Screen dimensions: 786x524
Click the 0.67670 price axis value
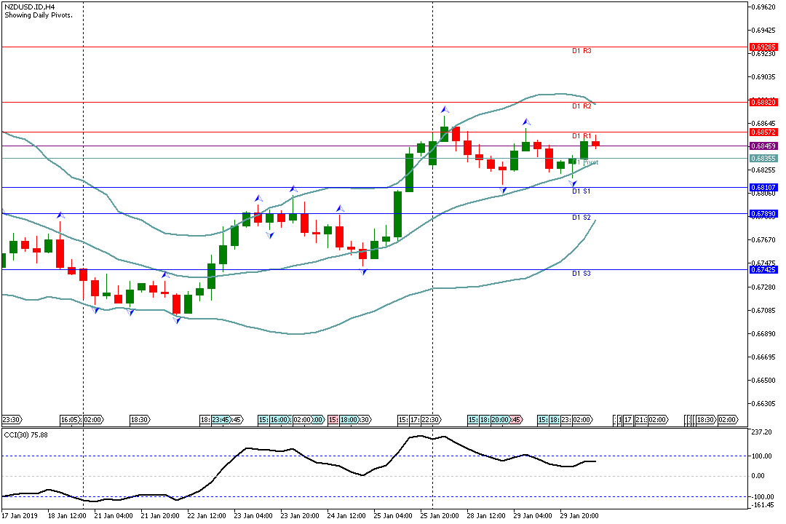pos(763,239)
